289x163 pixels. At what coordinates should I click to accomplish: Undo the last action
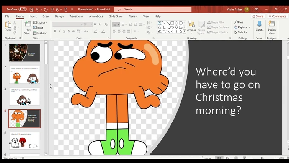click(x=38, y=9)
